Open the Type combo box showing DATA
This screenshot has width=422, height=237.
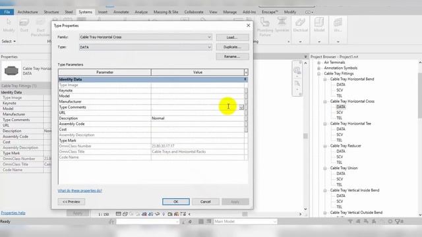point(146,47)
